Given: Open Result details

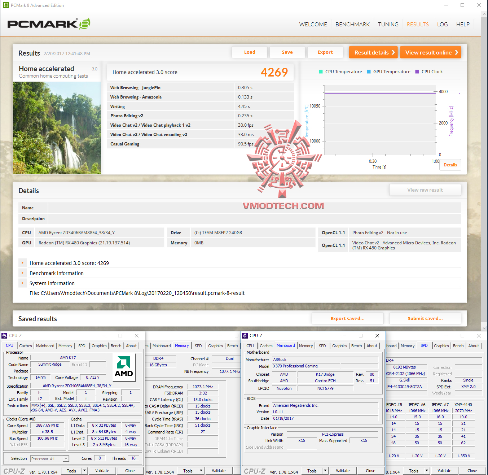Looking at the screenshot, I should (373, 52).
